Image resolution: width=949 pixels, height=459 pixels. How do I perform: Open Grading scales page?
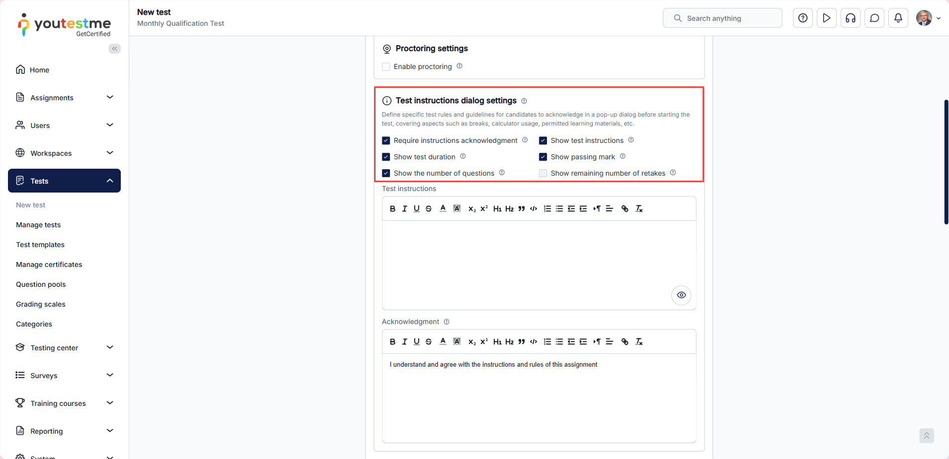pyautogui.click(x=41, y=304)
